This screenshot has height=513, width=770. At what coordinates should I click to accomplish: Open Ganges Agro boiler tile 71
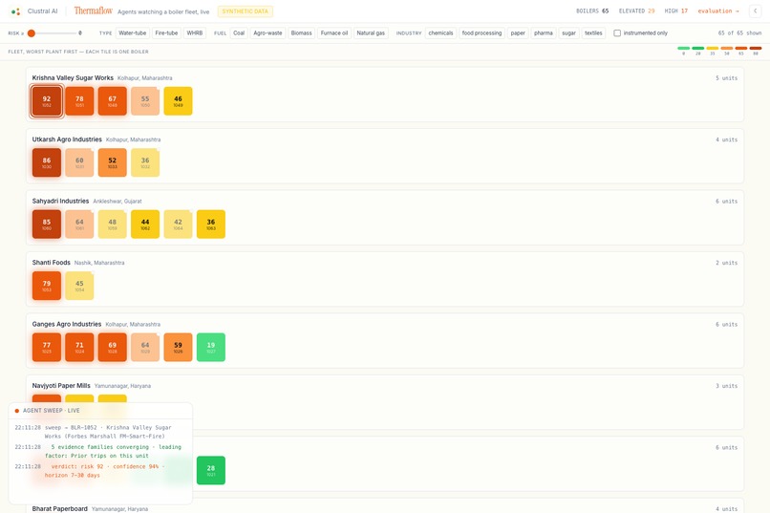pyautogui.click(x=79, y=347)
